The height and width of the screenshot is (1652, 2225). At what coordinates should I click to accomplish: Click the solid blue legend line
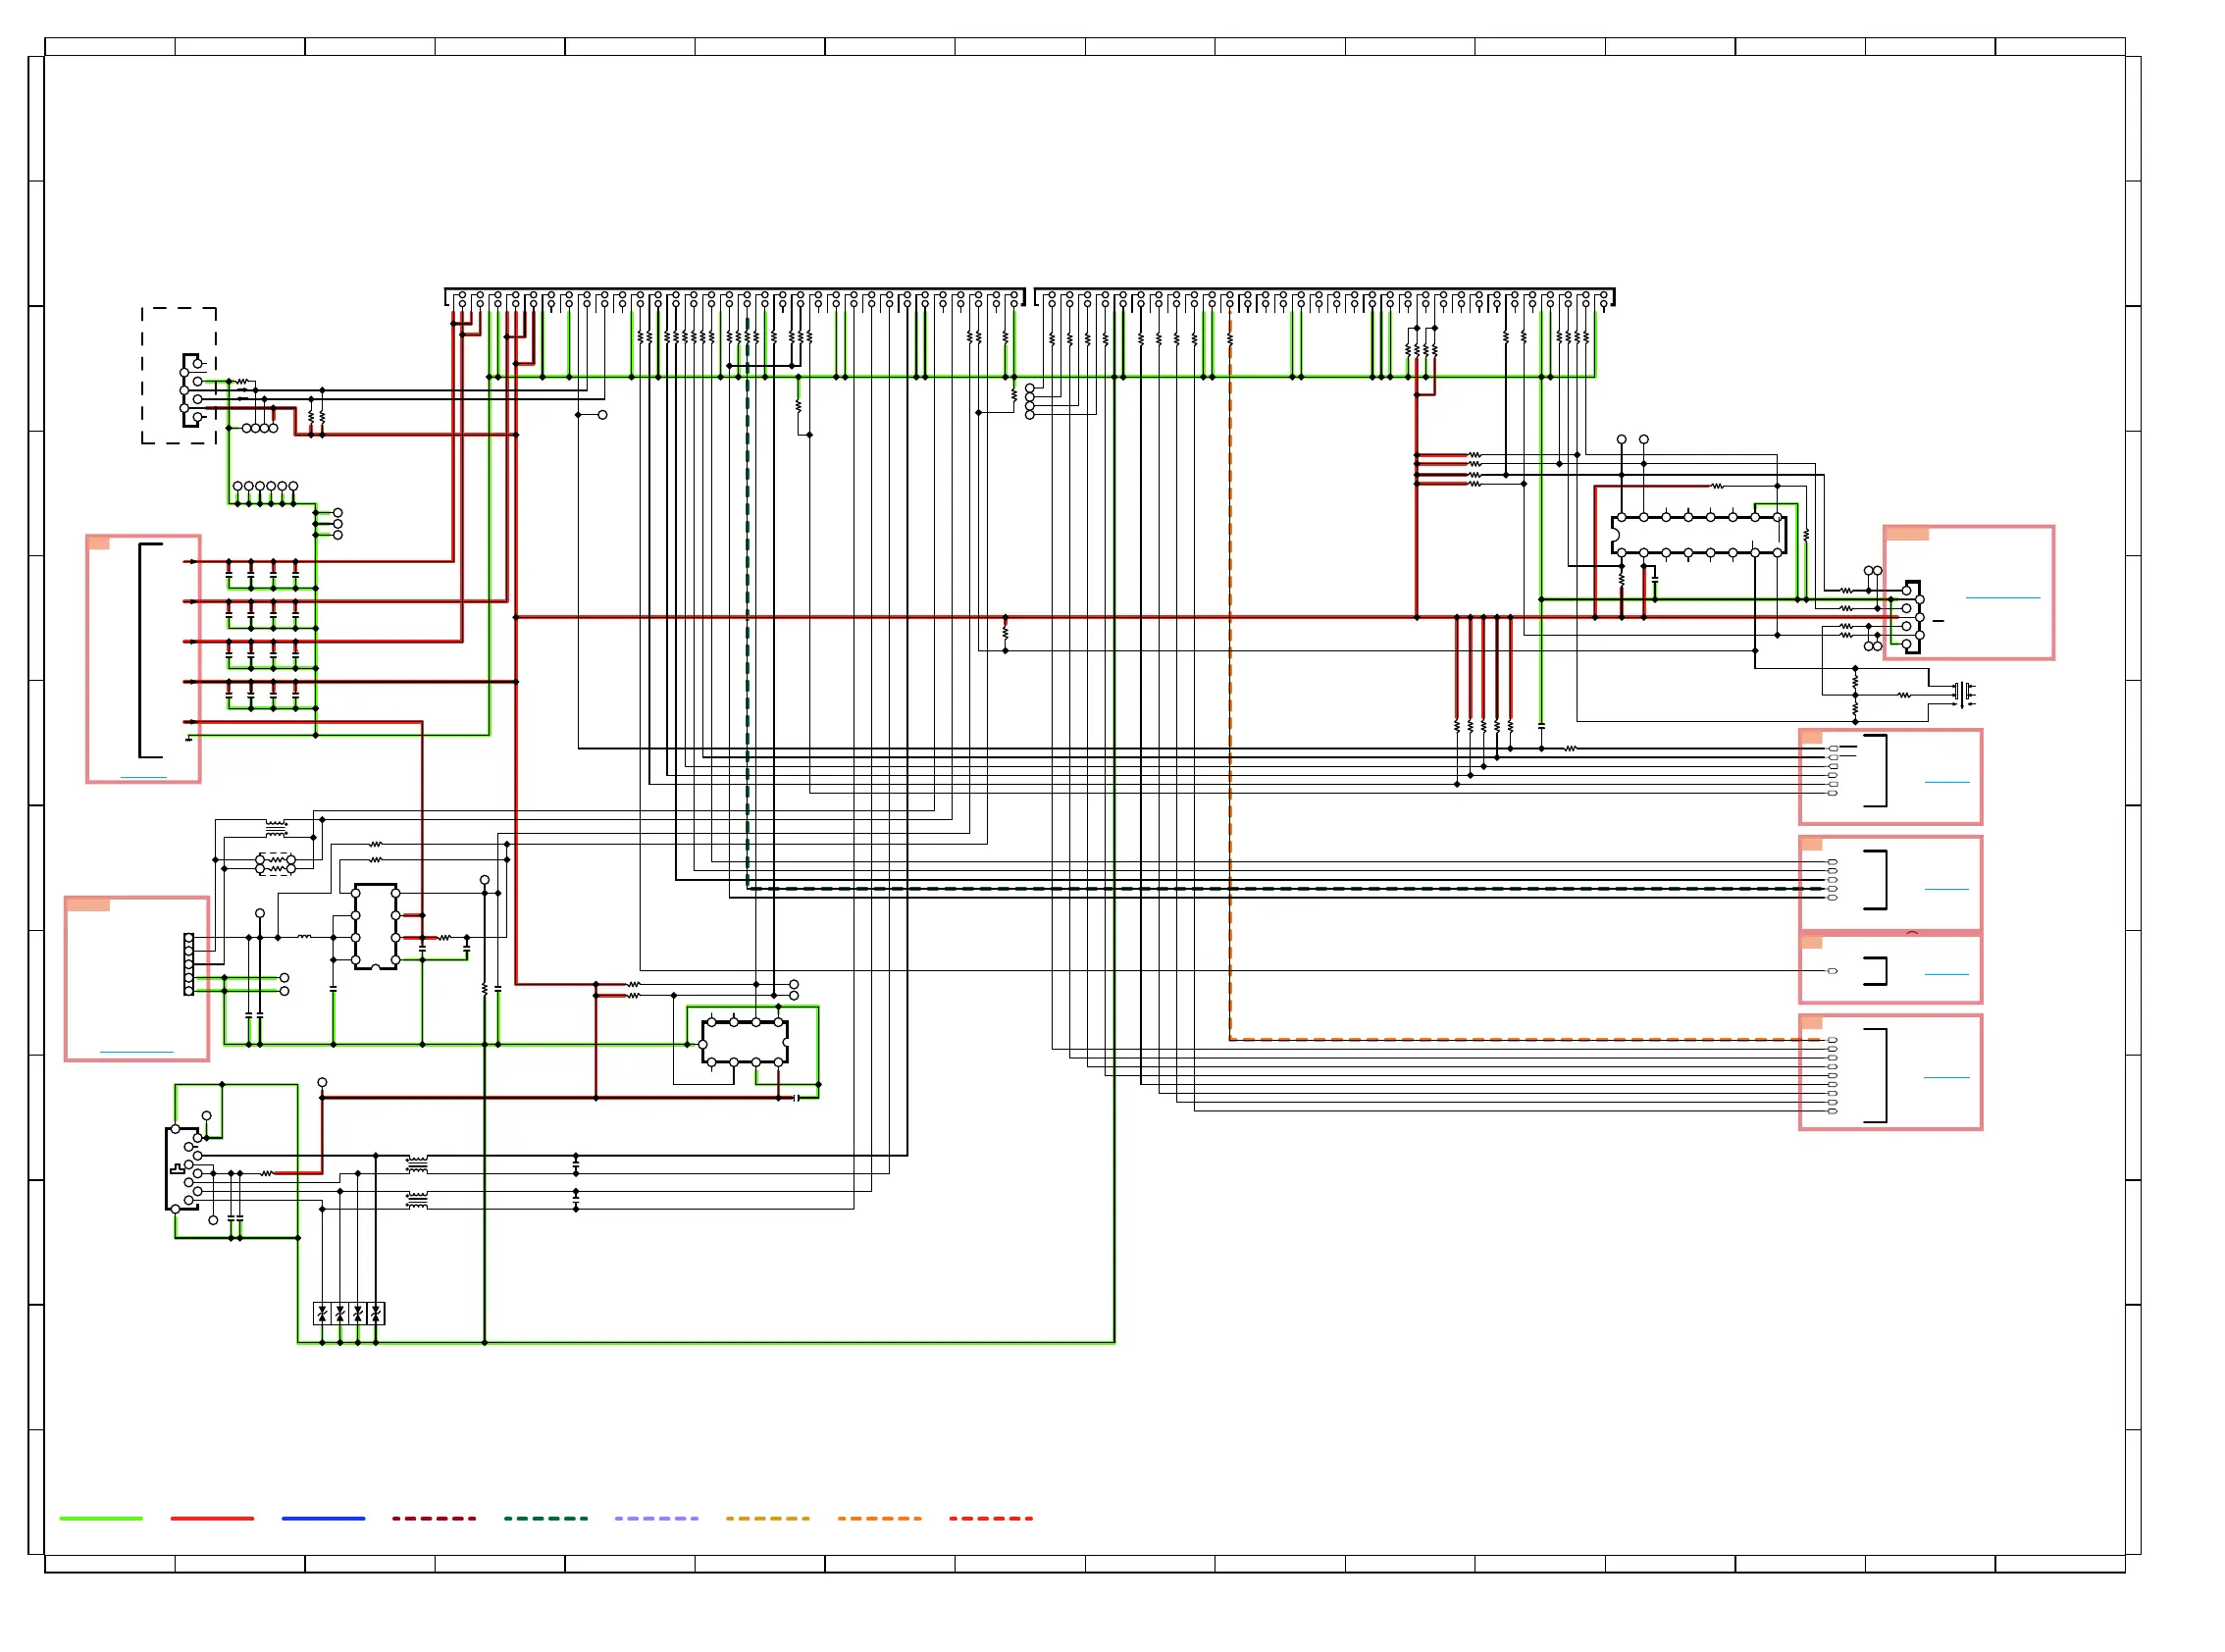(x=323, y=1518)
